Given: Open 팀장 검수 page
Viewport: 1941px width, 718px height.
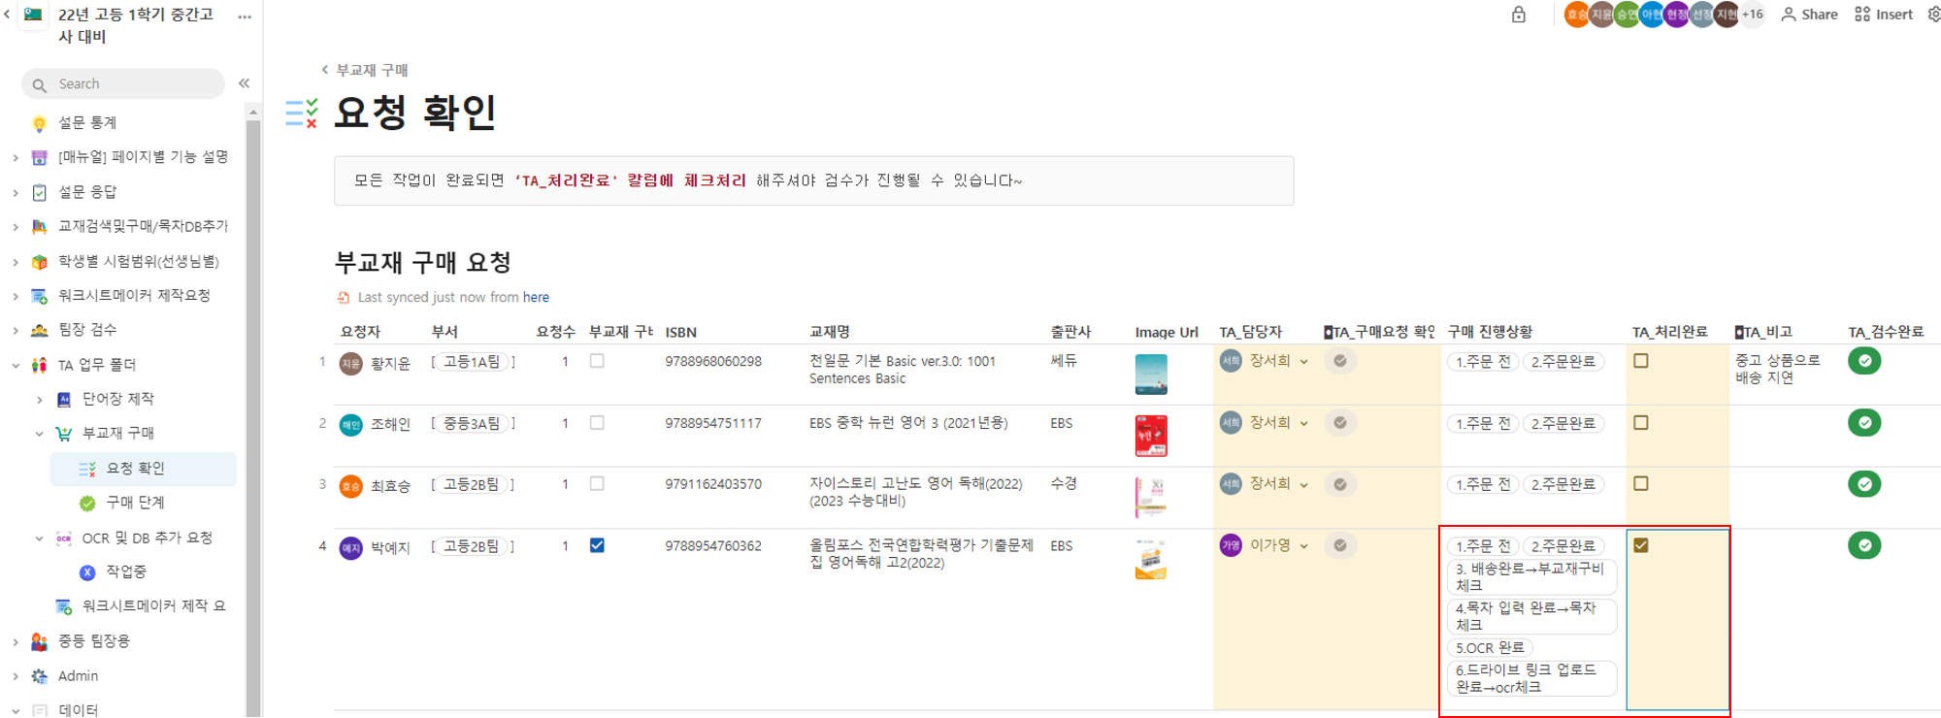Looking at the screenshot, I should [x=87, y=330].
